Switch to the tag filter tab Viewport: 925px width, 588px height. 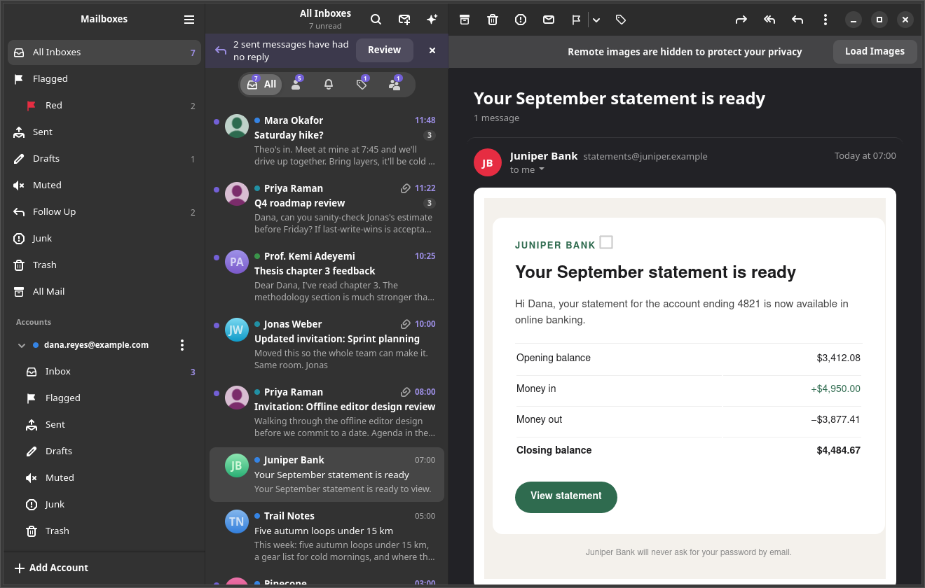click(x=362, y=85)
